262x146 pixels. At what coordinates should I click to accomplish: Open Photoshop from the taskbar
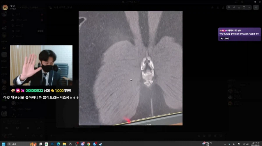(53, 144)
